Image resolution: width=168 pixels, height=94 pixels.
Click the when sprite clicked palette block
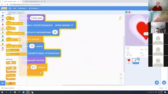pyautogui.click(x=11, y=28)
